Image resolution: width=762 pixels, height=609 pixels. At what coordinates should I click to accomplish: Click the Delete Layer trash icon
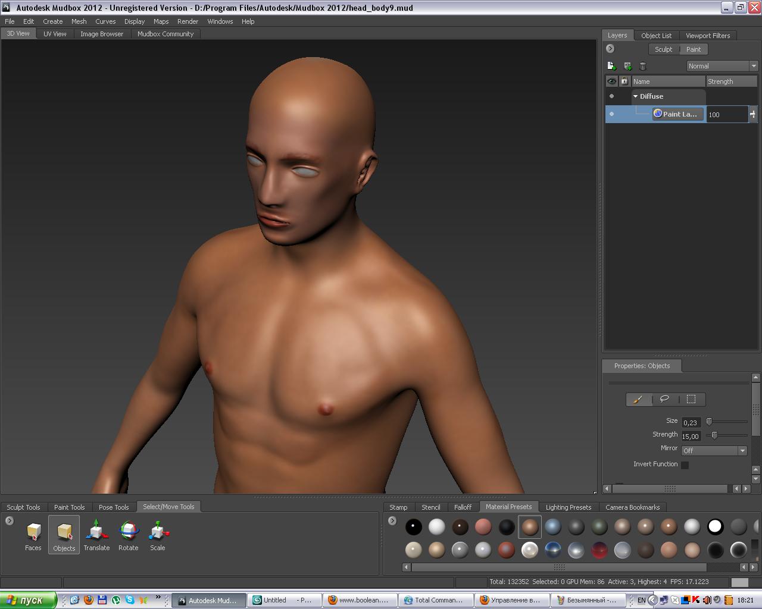[643, 66]
